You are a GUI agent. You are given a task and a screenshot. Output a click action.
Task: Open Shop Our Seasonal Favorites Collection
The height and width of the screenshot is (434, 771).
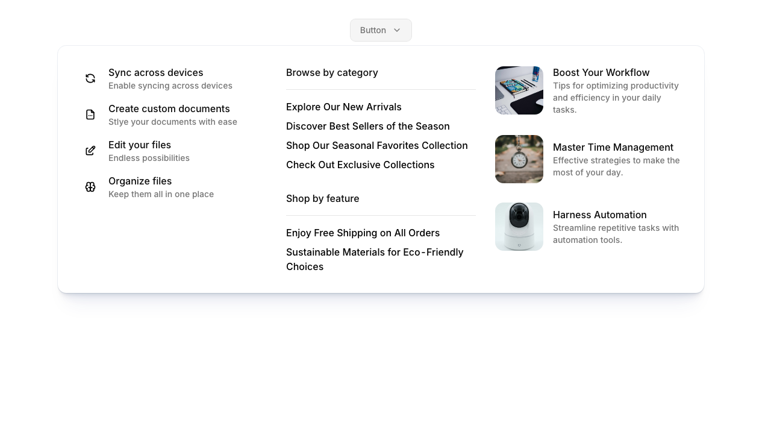tap(376, 146)
